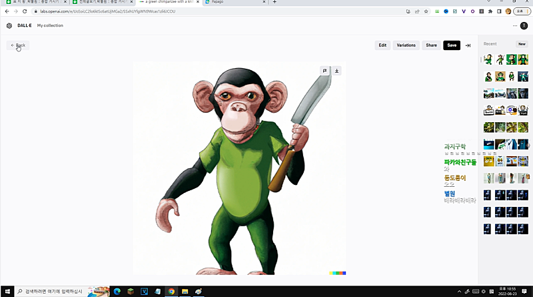Click the OpenAI logo icon
Image resolution: width=533 pixels, height=297 pixels.
tap(9, 25)
